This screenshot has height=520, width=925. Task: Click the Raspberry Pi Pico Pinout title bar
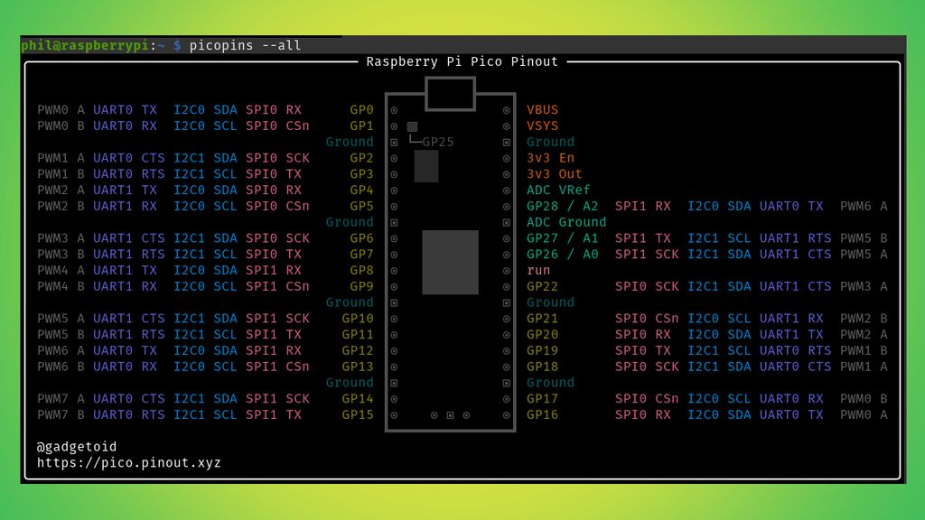[x=462, y=61]
